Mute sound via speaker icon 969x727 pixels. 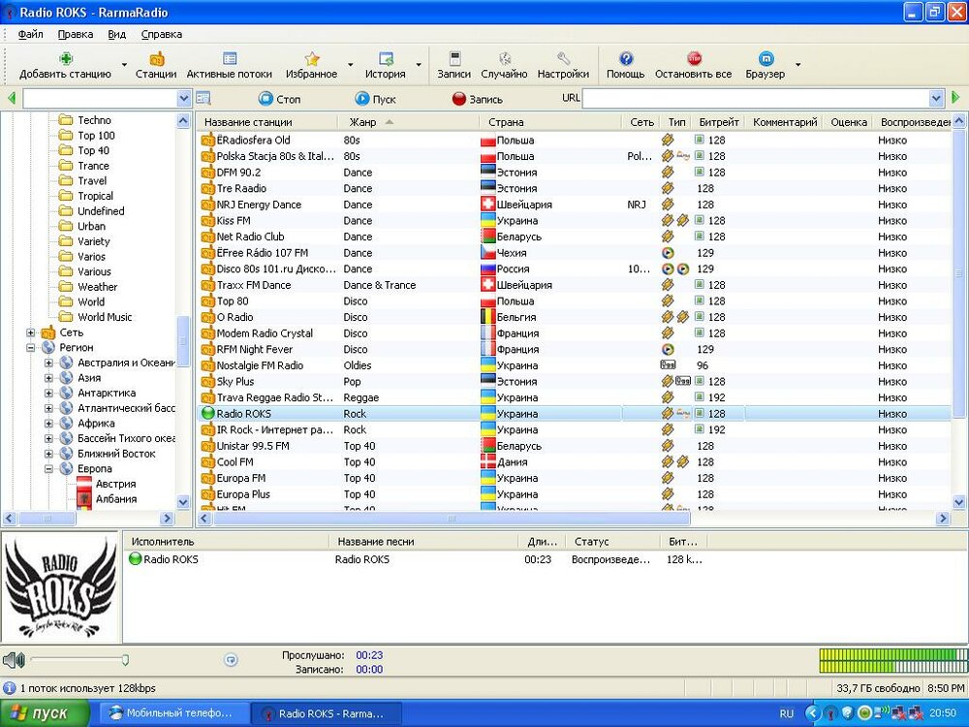tap(13, 660)
